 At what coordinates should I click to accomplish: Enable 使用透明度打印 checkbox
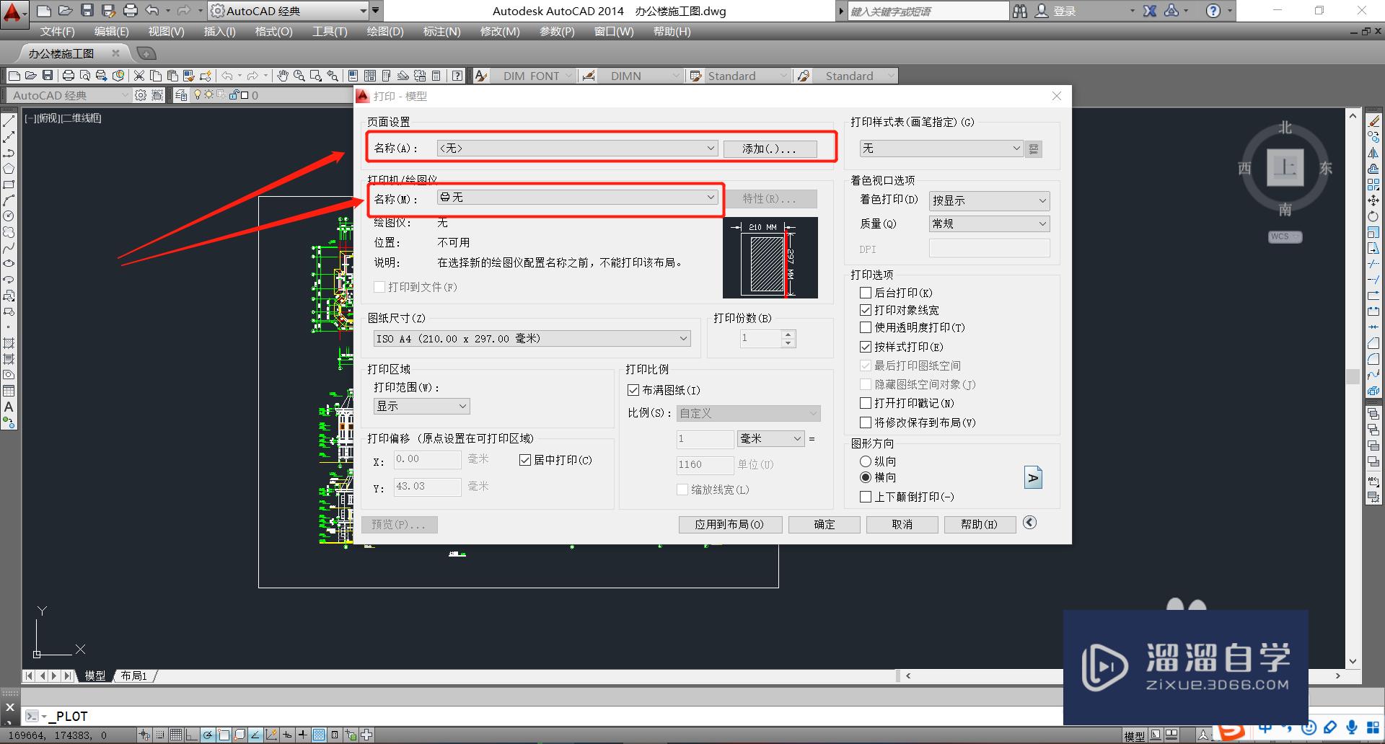(x=866, y=327)
